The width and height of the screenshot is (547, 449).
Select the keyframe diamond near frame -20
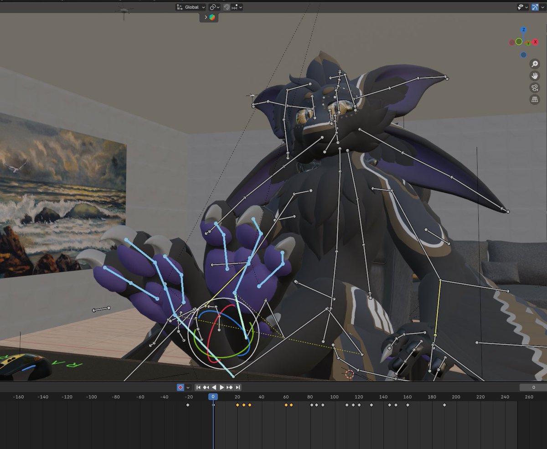coord(188,405)
